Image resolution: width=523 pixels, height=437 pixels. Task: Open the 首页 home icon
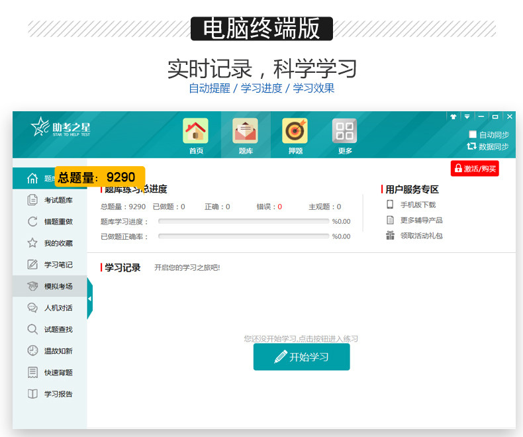click(196, 130)
